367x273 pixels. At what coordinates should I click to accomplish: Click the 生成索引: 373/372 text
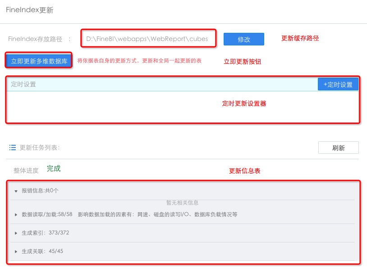tap(46, 233)
